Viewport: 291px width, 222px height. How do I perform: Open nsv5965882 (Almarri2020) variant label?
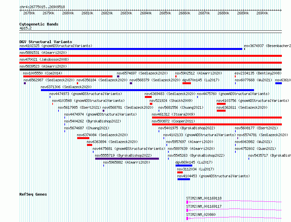[x=127, y=162]
